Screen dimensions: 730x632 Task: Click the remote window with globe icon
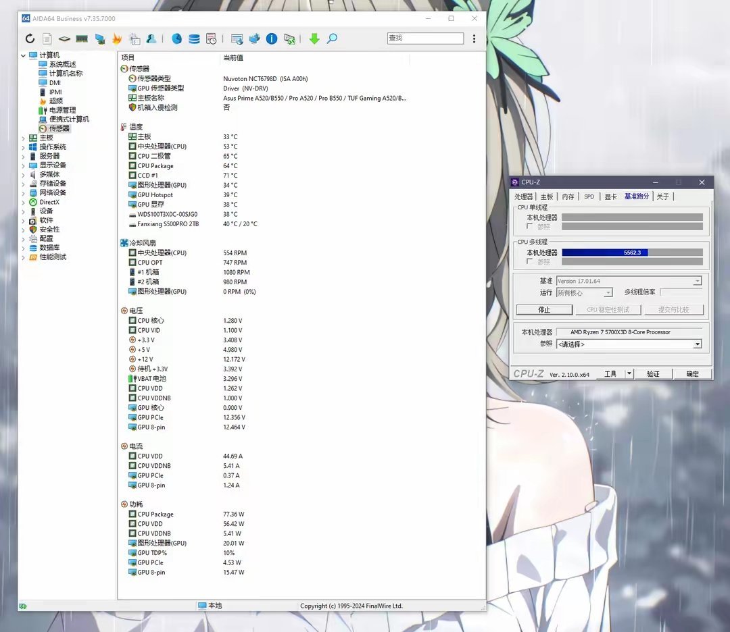(237, 38)
